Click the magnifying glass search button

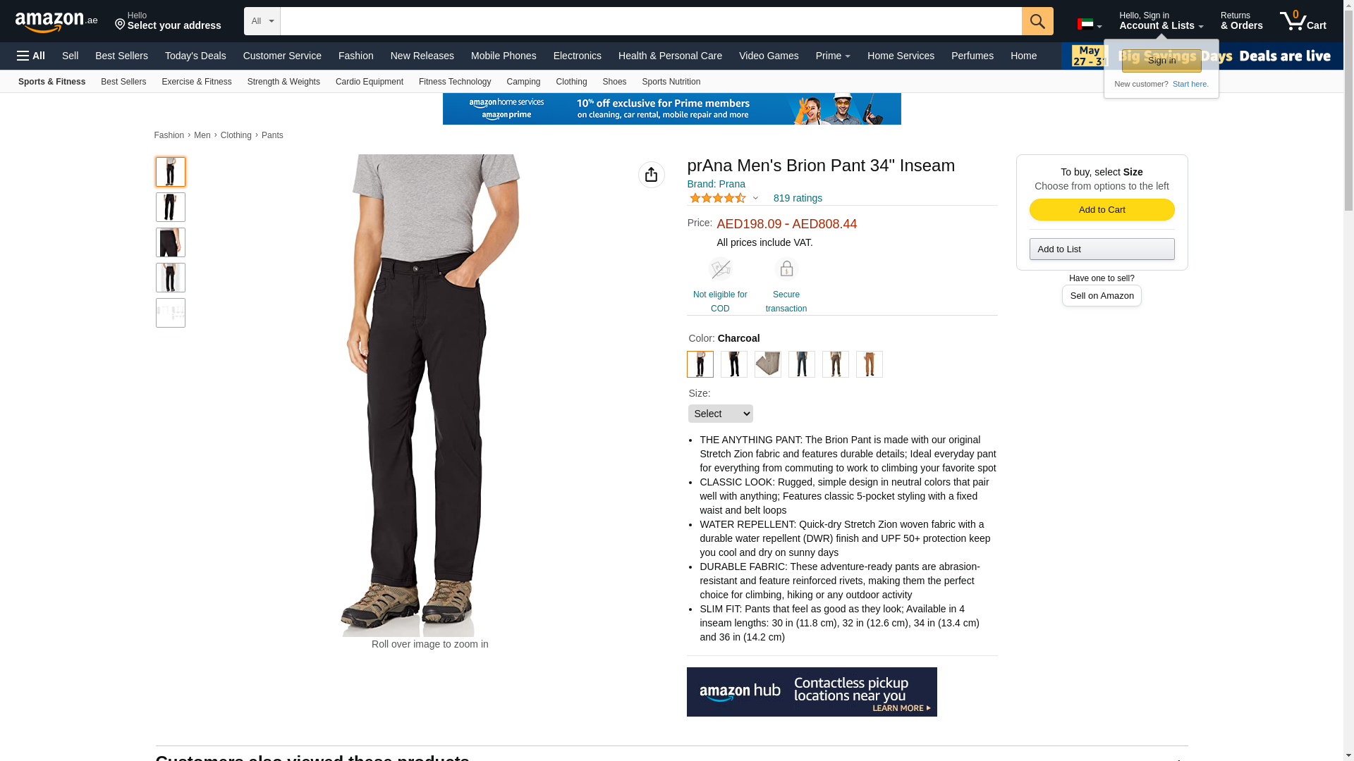(x=1037, y=21)
